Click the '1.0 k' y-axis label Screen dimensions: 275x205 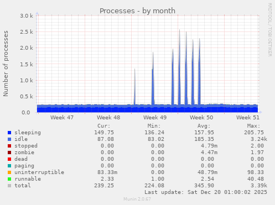(x=27, y=80)
